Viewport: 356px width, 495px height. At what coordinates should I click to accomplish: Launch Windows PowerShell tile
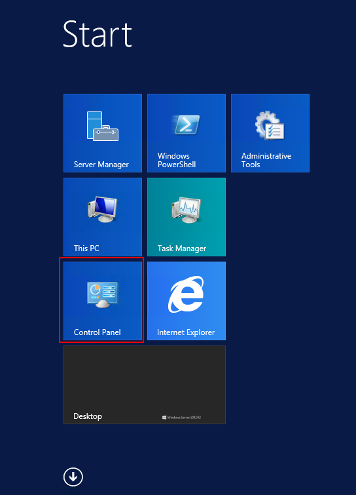187,133
